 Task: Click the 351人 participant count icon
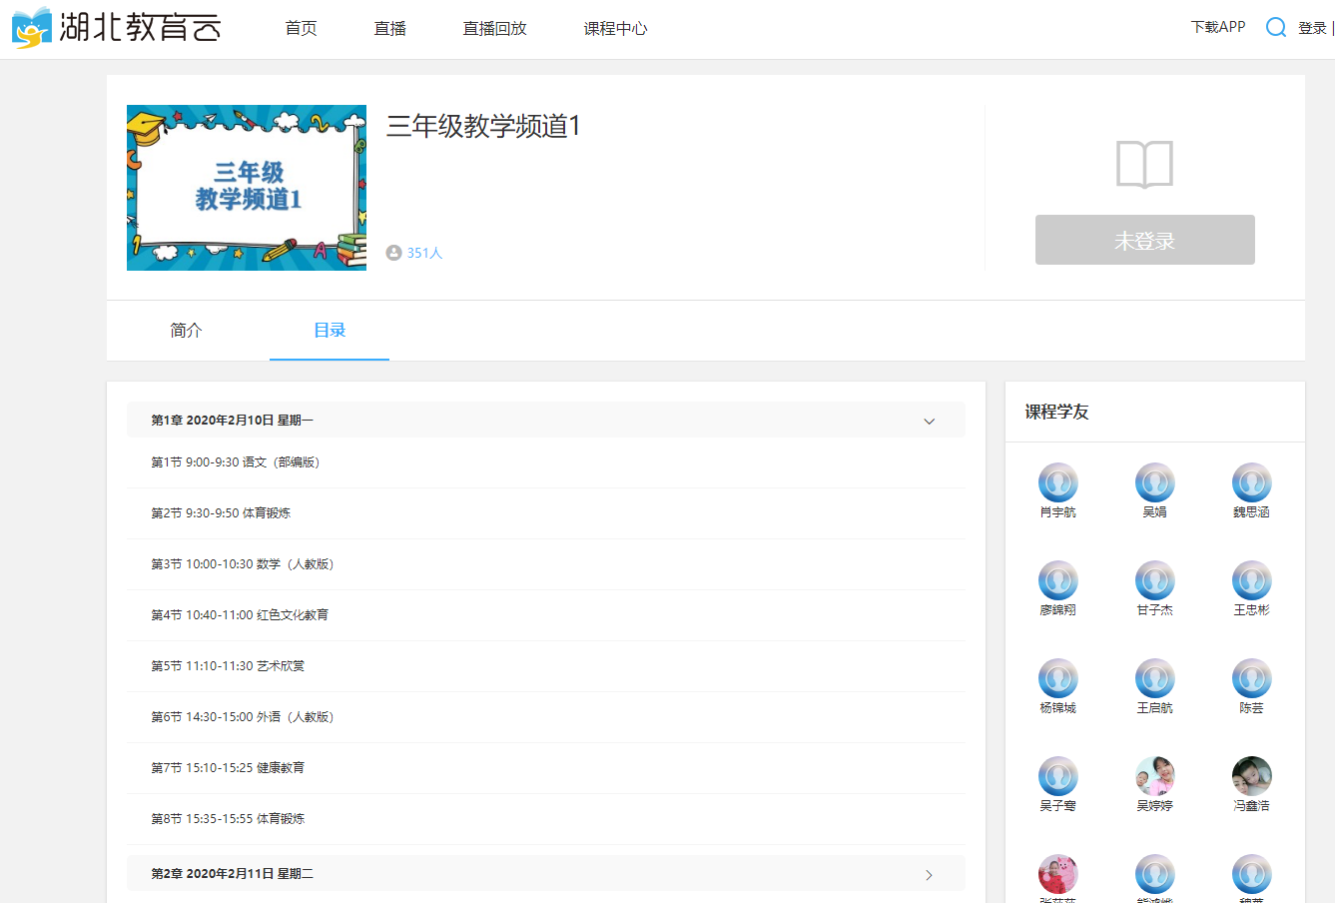[394, 253]
